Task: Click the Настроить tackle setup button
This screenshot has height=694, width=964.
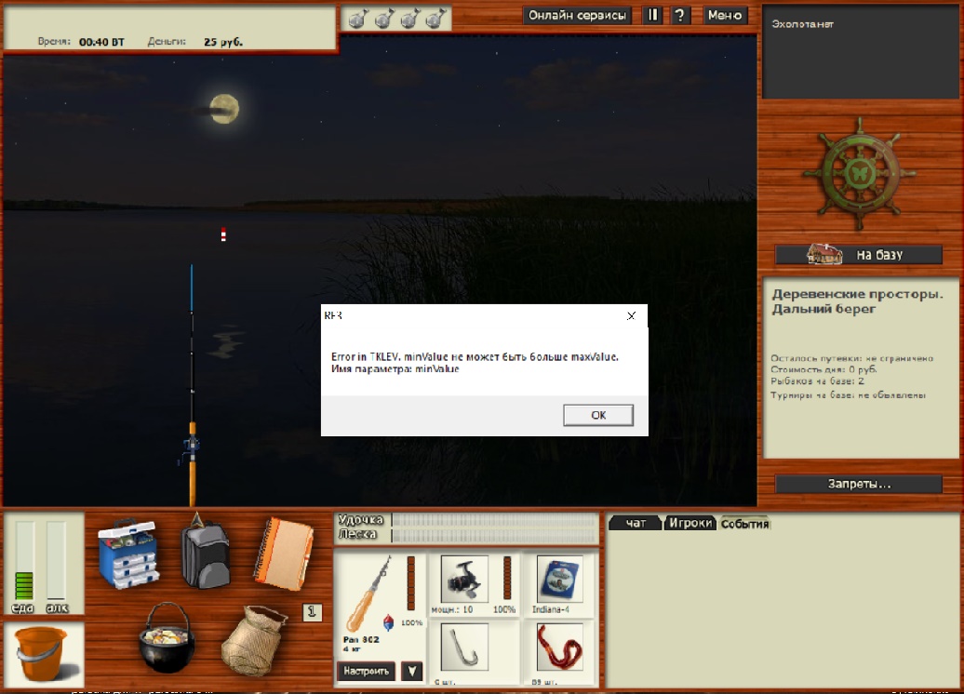Action: 366,671
